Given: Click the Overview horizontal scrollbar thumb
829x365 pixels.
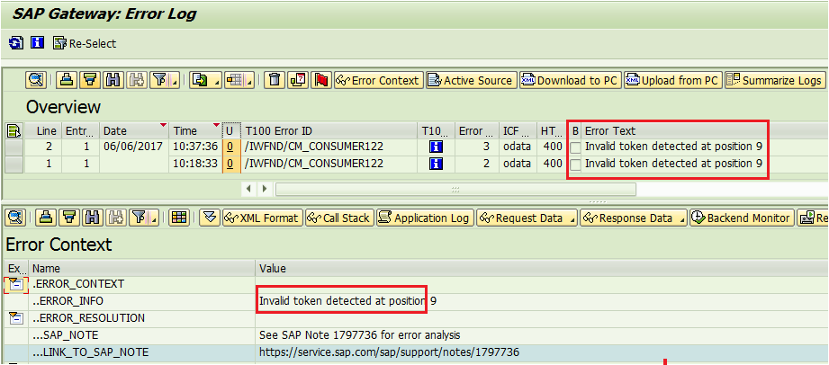Looking at the screenshot, I should click(x=455, y=189).
